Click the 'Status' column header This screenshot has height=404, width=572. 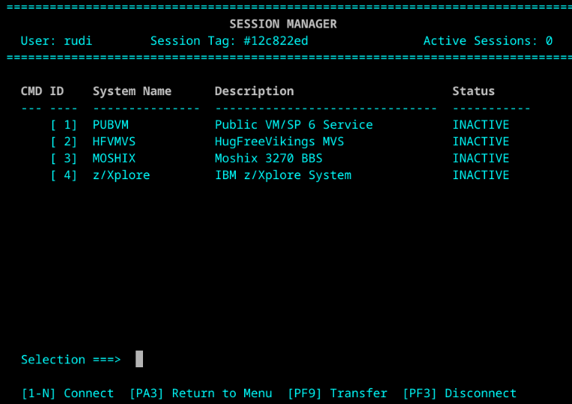(474, 91)
